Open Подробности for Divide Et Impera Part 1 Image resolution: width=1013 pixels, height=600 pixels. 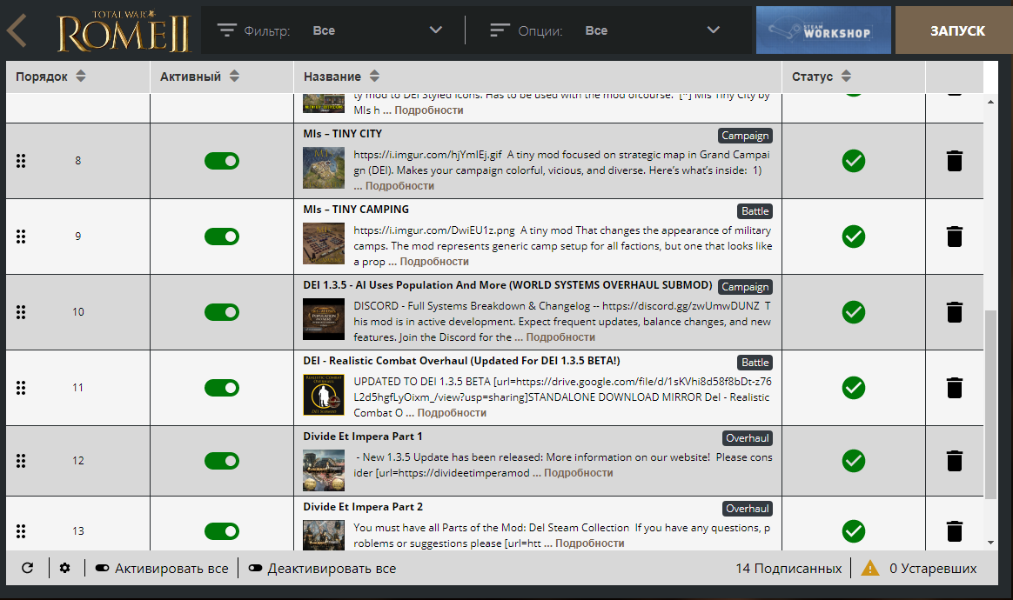(578, 473)
